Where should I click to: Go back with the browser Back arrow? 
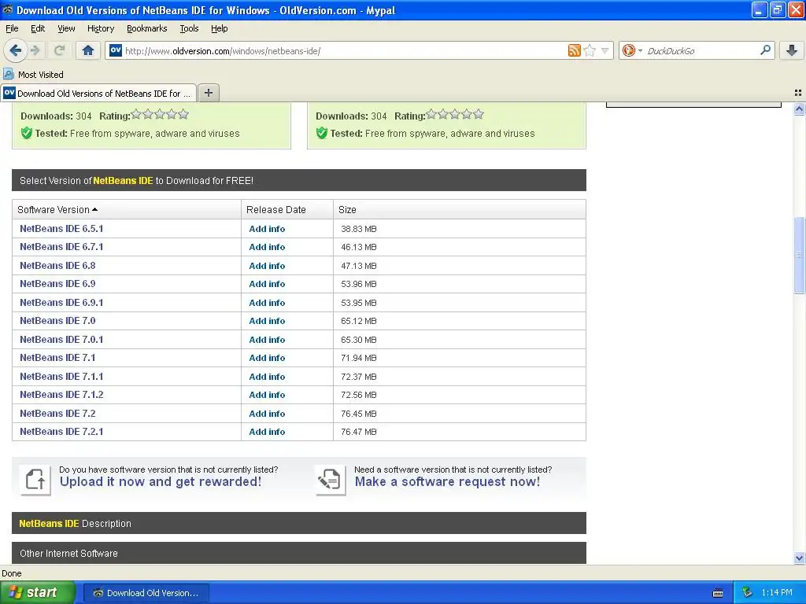pyautogui.click(x=15, y=50)
